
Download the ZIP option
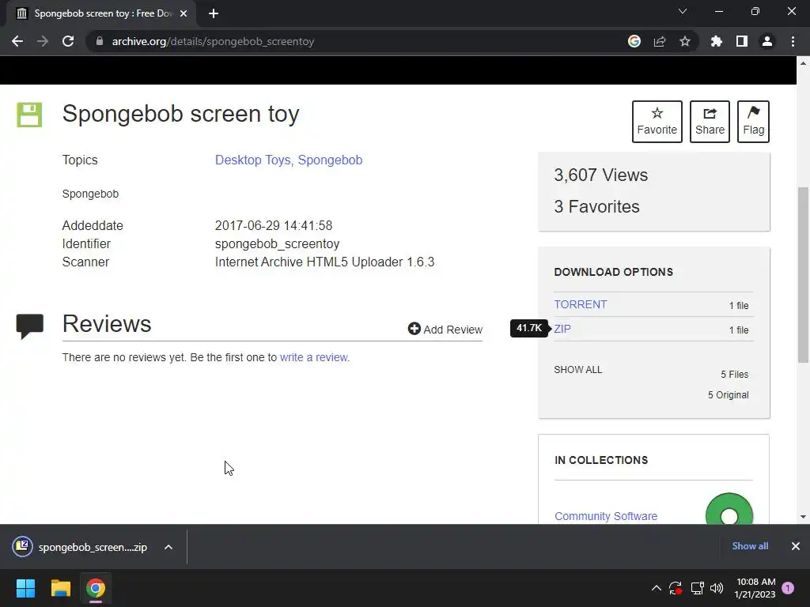click(562, 329)
